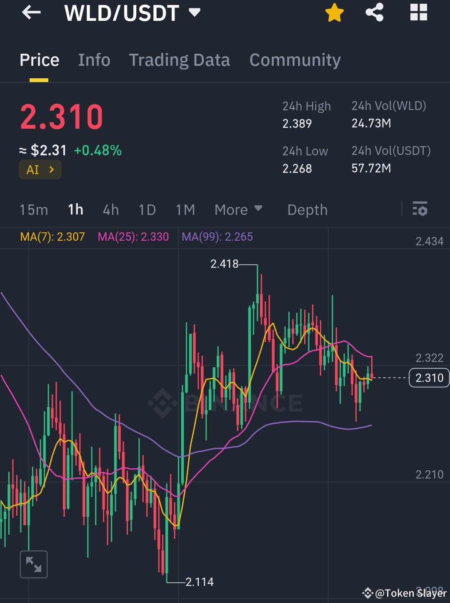This screenshot has height=603, width=450.
Task: Tap the fullscreen expand icon on the chart
Action: click(34, 564)
